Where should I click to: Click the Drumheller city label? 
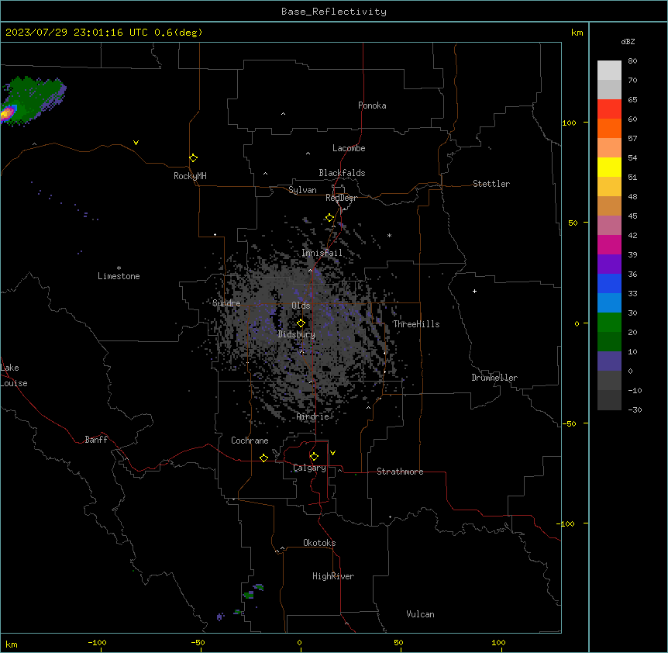(x=494, y=378)
